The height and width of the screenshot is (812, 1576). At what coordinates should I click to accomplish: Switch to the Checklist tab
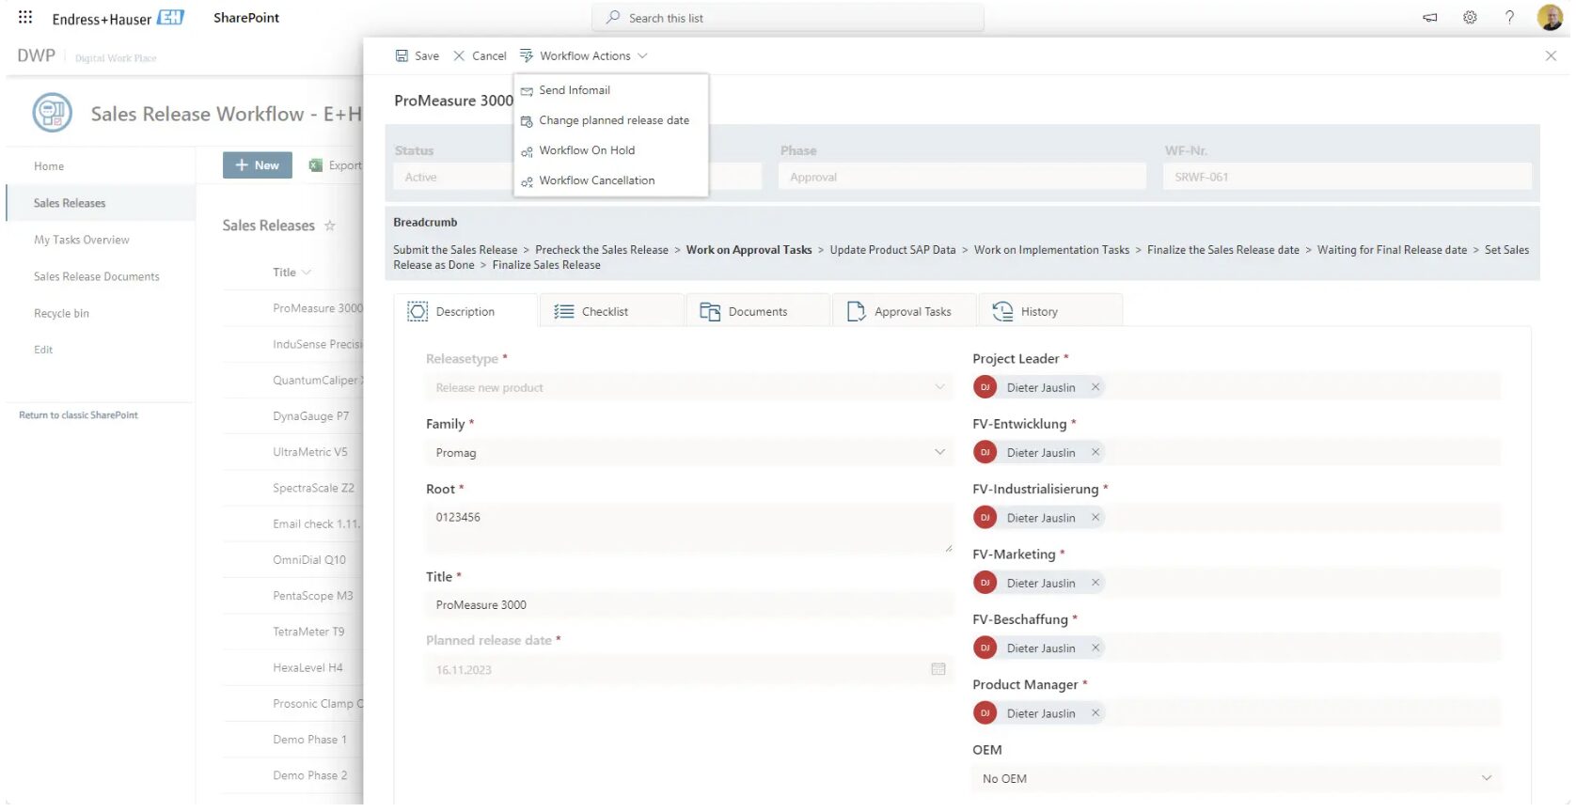pyautogui.click(x=604, y=311)
